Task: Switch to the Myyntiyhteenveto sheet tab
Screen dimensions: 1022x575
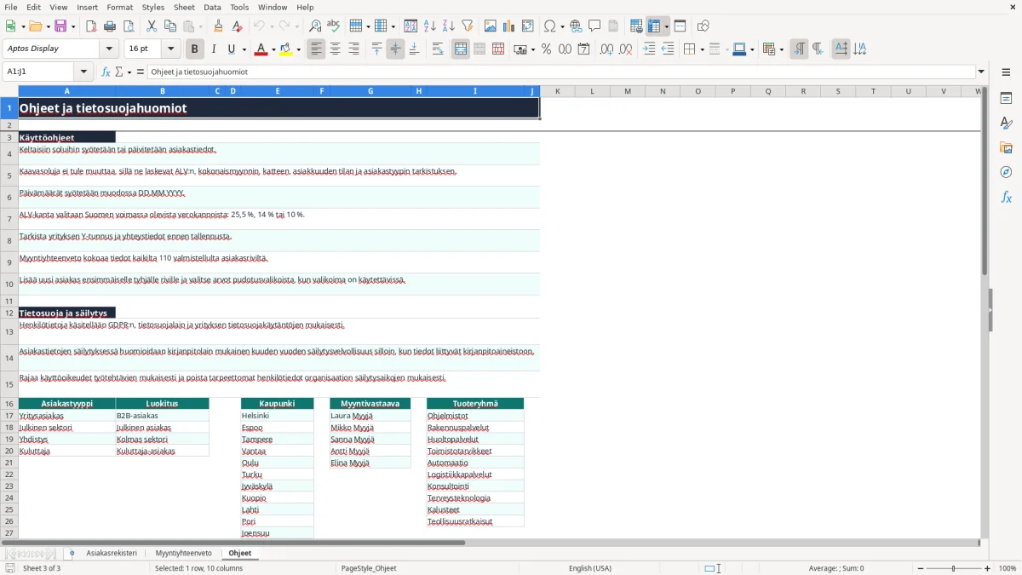Action: pos(183,553)
